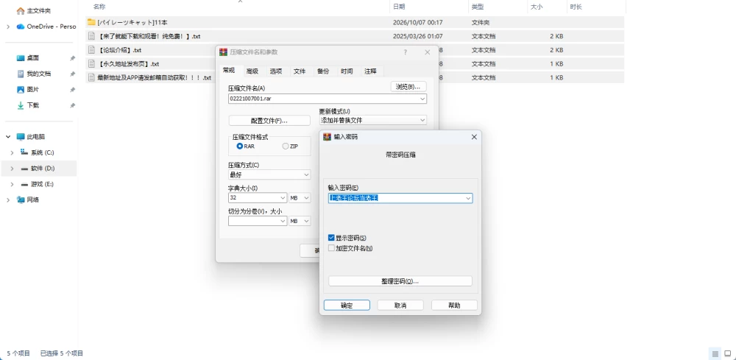Switch to large thumbnails view icon in status bar
This screenshot has width=736, height=360.
[728, 353]
